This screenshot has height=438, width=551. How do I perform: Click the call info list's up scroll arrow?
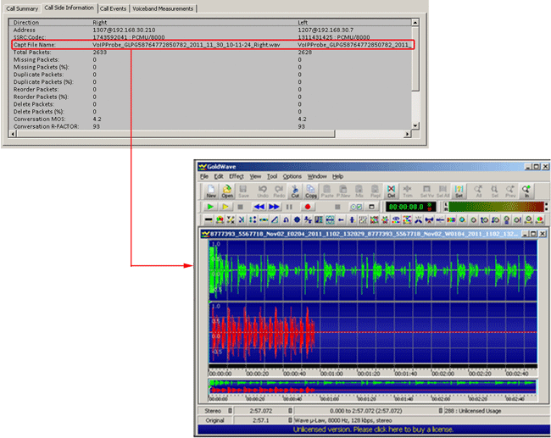(415, 23)
